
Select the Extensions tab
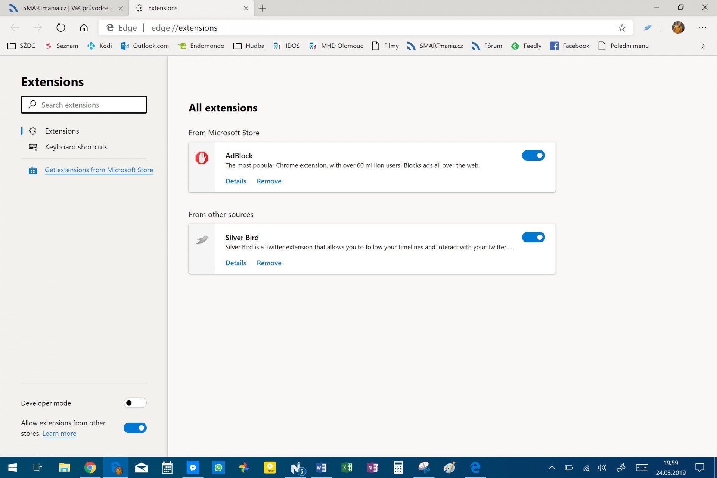pos(191,8)
